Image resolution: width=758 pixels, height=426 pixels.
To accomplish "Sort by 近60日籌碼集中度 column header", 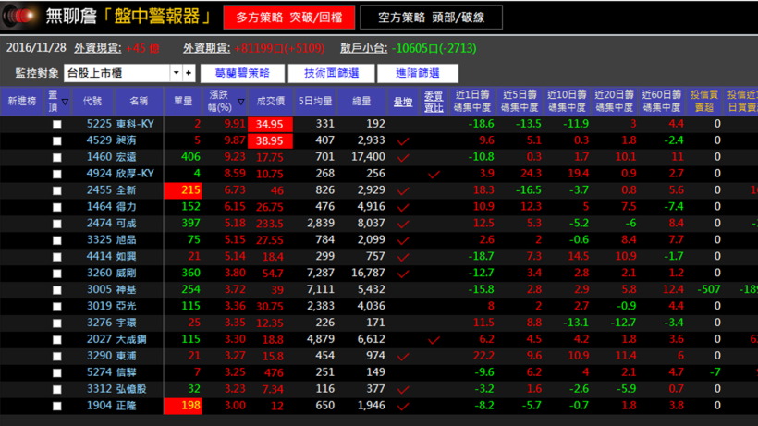I will click(x=661, y=101).
